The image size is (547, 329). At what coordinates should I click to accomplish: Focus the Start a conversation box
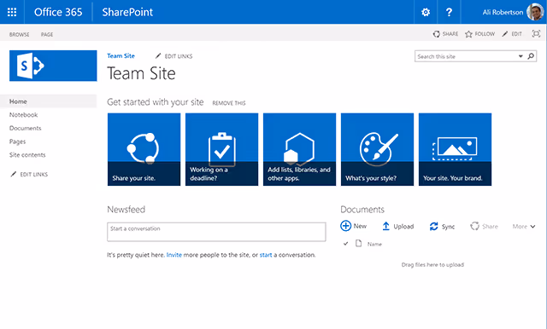tap(216, 232)
